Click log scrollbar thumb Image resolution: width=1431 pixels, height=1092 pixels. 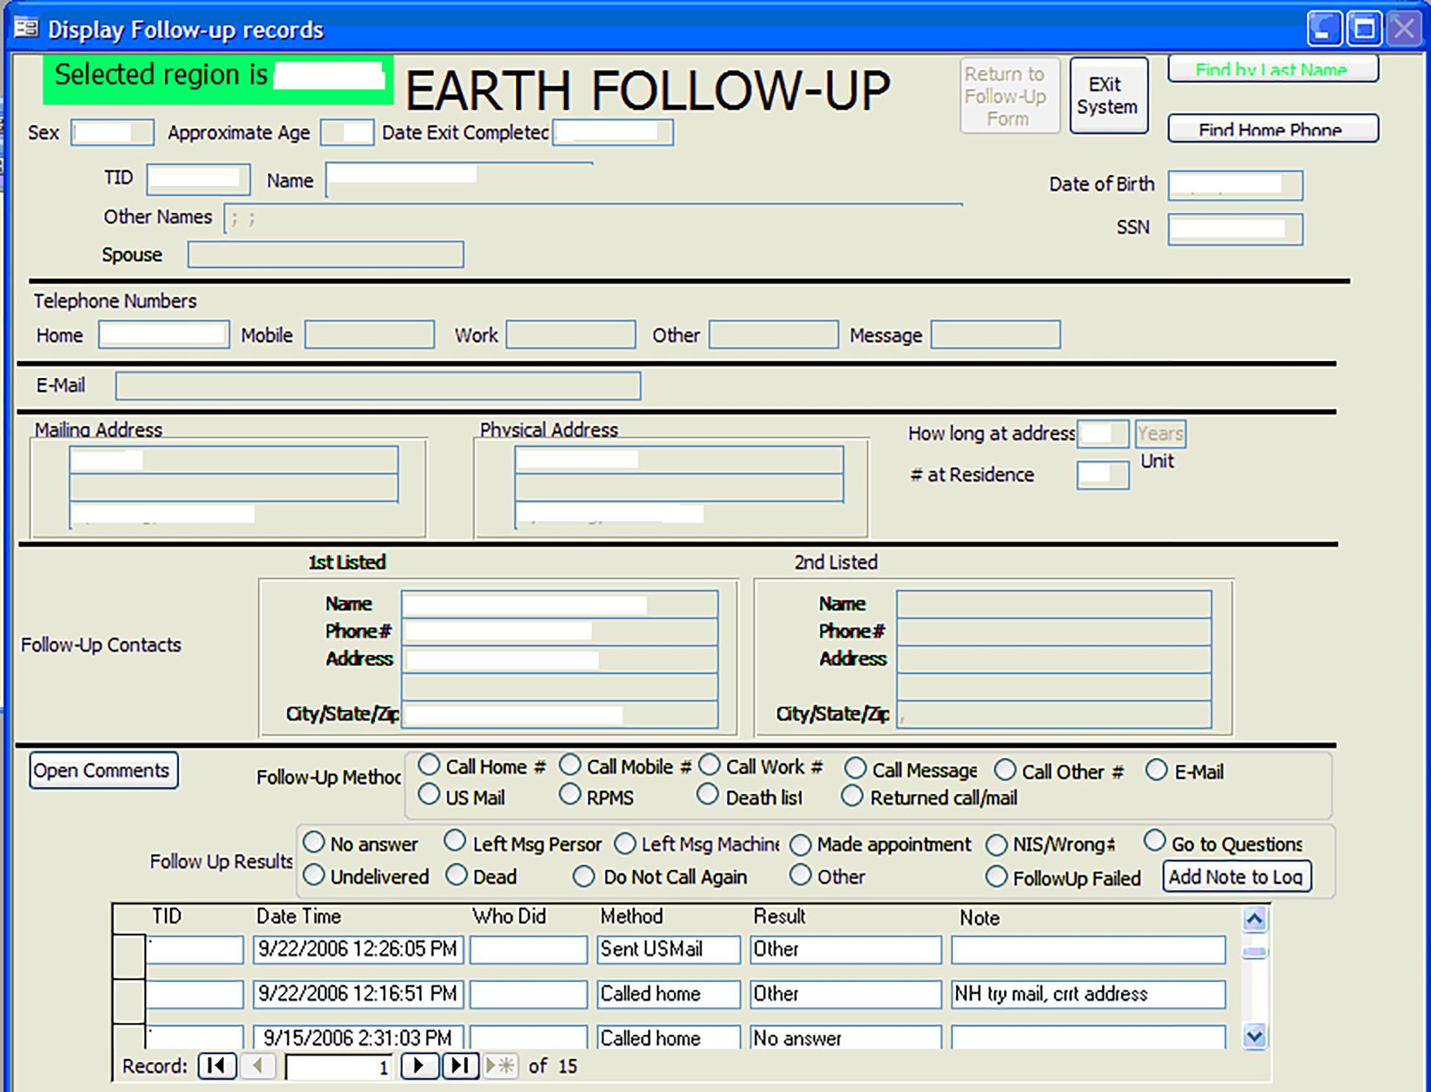1255,952
